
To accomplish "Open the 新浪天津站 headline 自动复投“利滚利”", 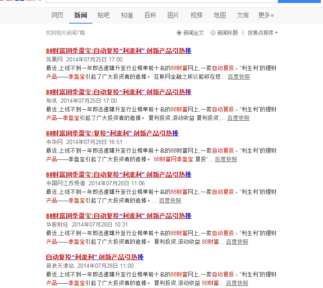I will tap(95, 257).
